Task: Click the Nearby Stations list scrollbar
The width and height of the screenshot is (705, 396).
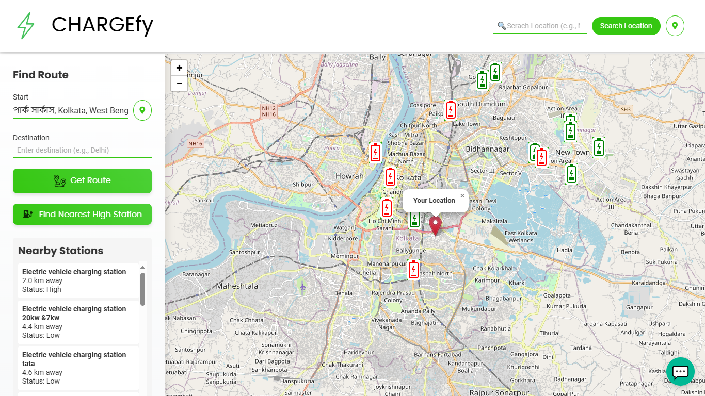Action: 142,289
